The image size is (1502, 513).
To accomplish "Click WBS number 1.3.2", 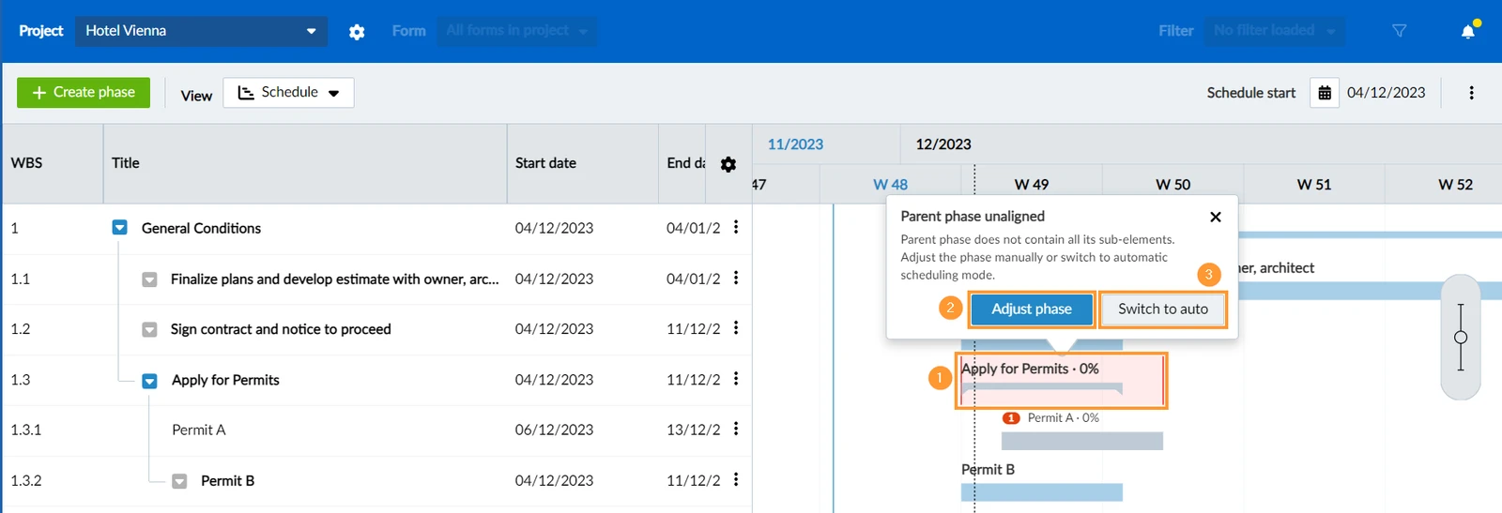I will tap(25, 480).
